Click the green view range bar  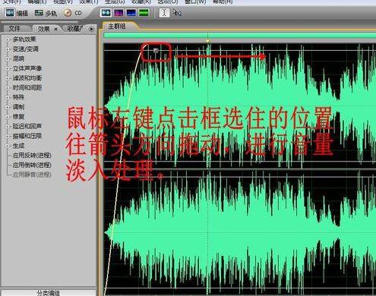point(240,35)
